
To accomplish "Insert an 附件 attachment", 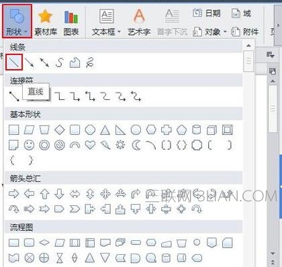I will coord(244,32).
